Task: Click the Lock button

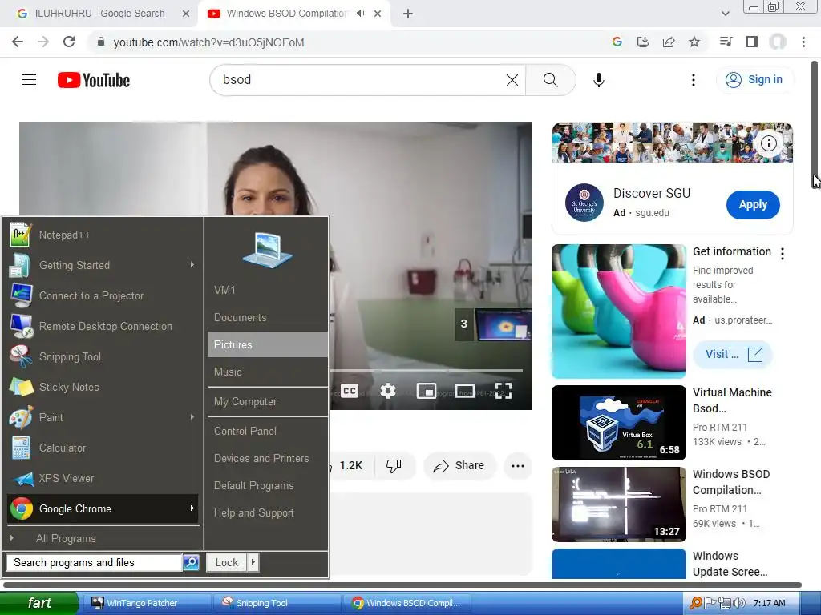Action: (226, 562)
